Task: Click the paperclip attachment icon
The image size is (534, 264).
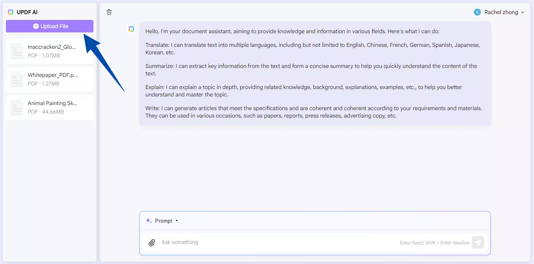Action: point(152,242)
